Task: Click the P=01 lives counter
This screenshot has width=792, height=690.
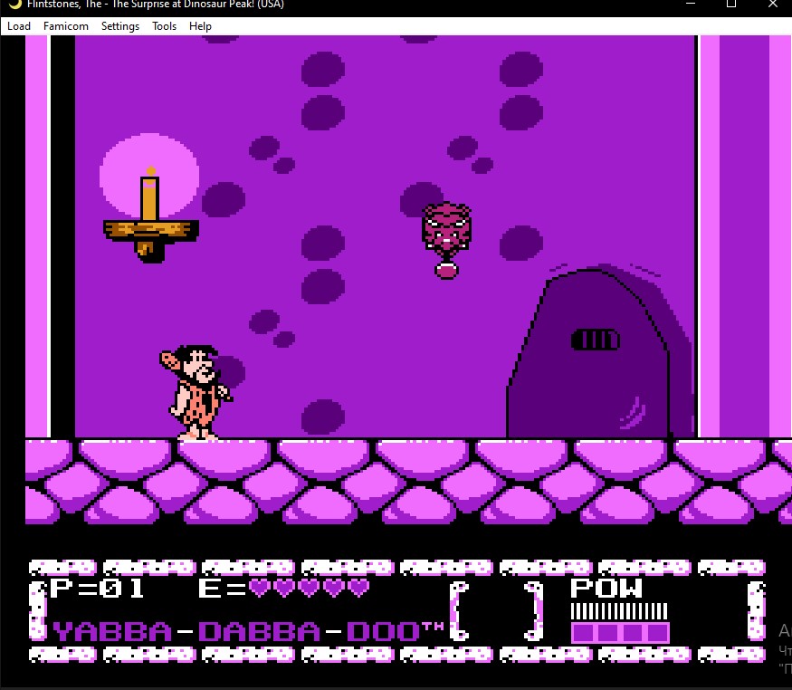Action: [x=97, y=589]
